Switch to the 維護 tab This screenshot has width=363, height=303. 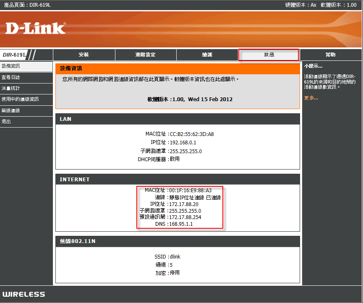click(207, 55)
